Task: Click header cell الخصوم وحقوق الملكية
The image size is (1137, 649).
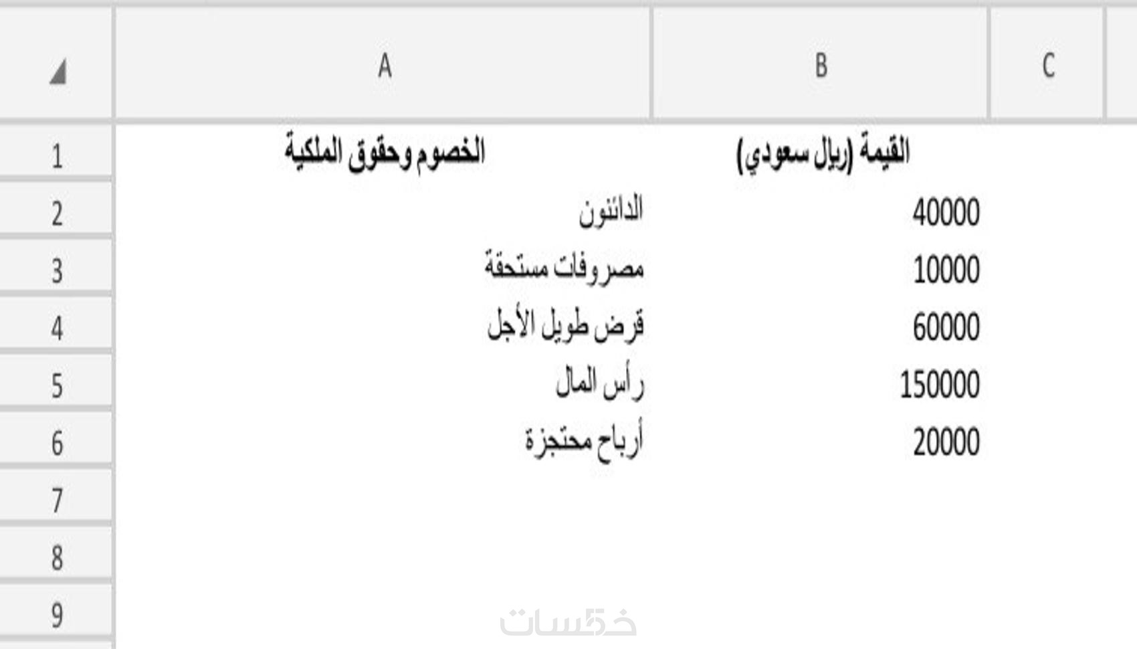Action: tap(385, 153)
